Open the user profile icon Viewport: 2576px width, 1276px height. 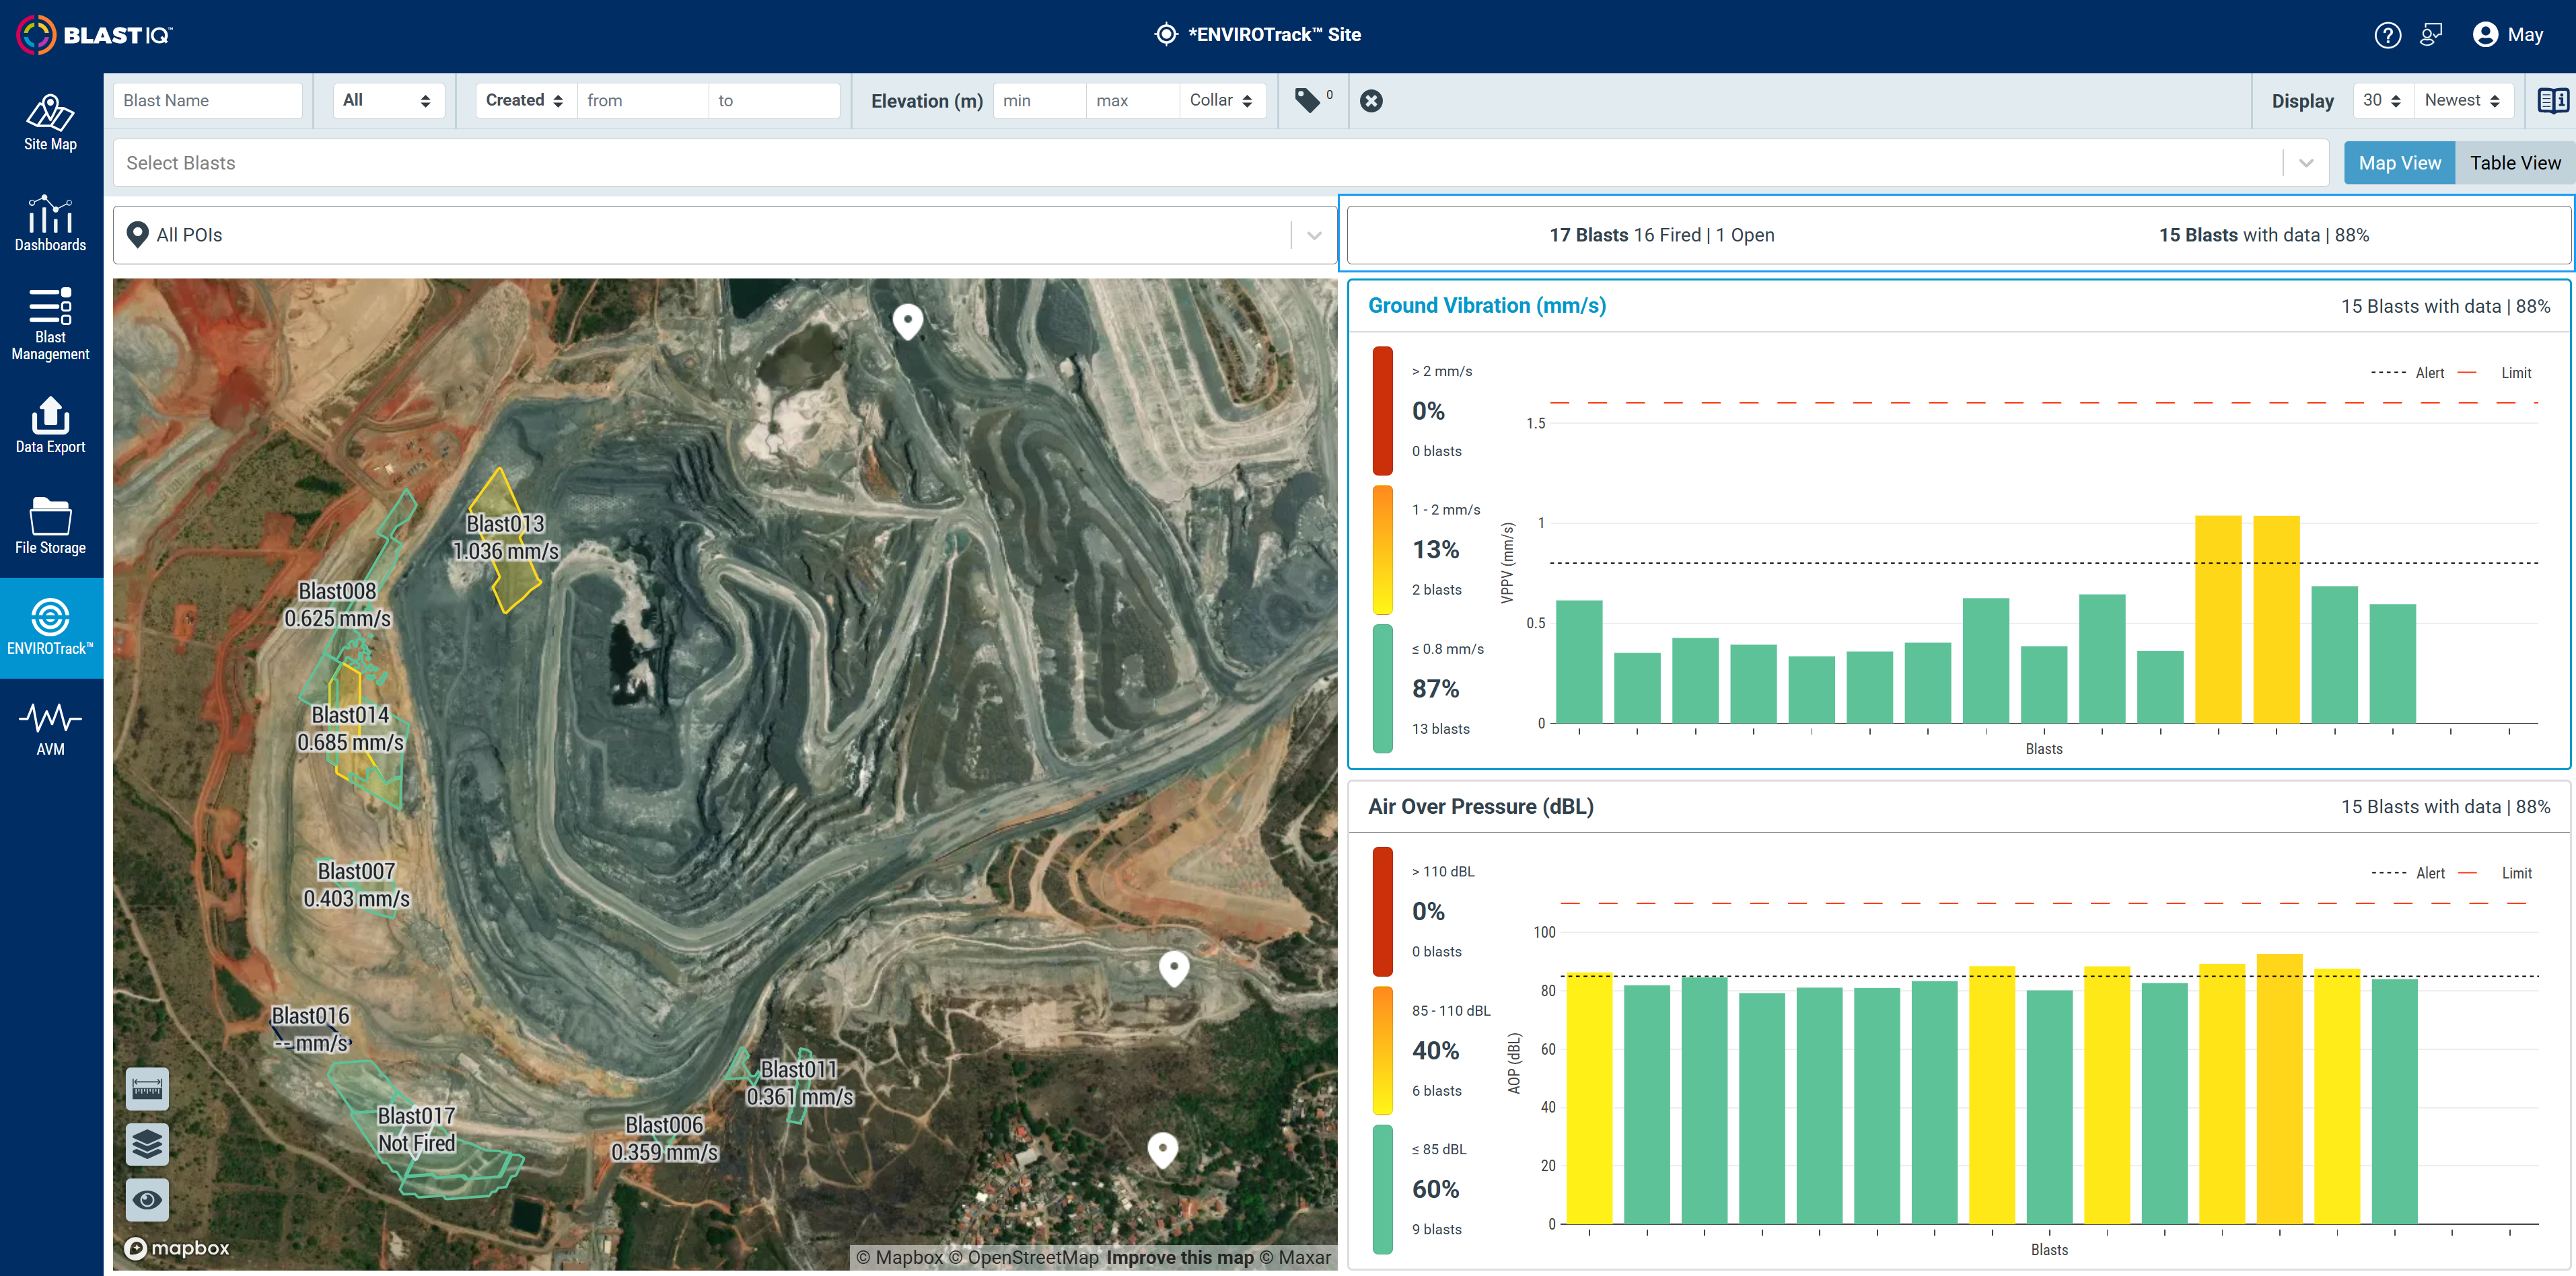pos(2484,35)
